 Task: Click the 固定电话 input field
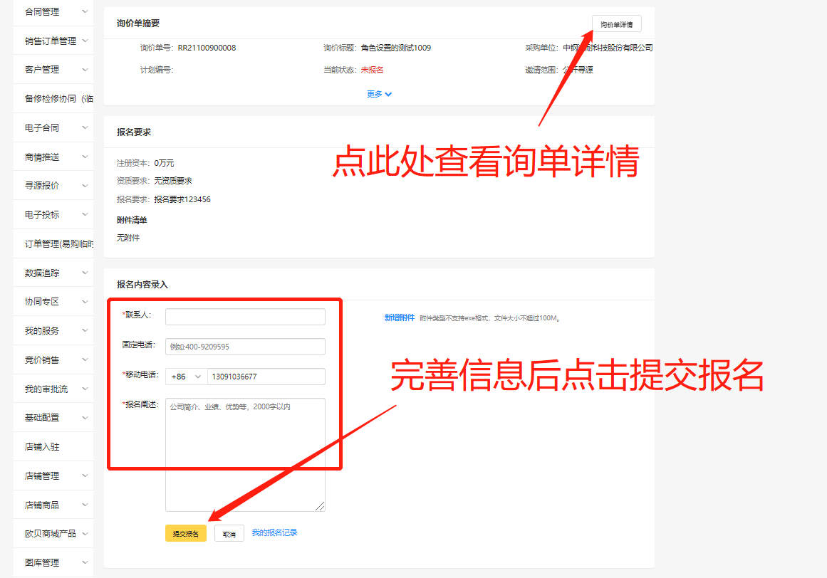[x=245, y=347]
